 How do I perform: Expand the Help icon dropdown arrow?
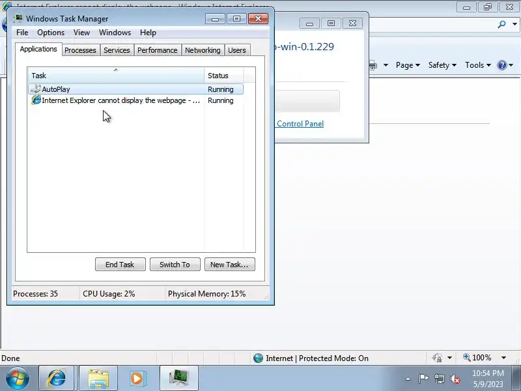click(511, 65)
